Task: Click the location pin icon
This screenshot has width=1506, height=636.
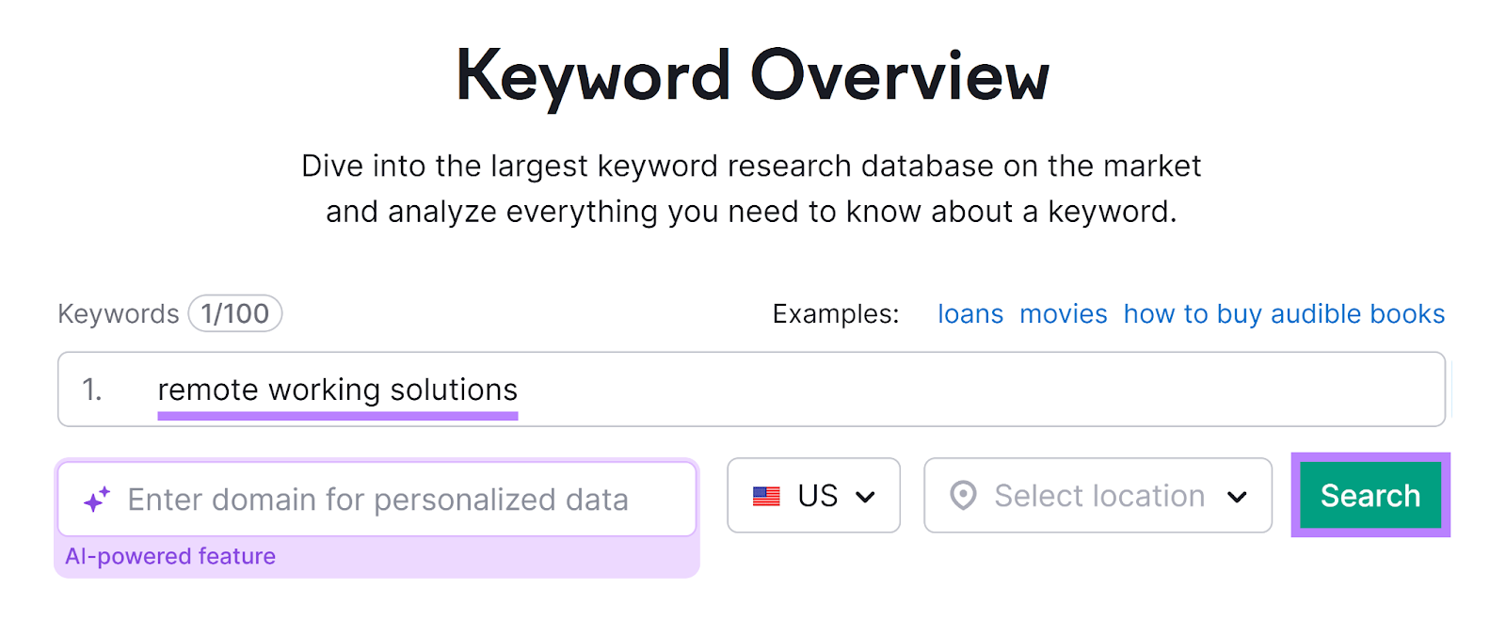Action: click(965, 496)
